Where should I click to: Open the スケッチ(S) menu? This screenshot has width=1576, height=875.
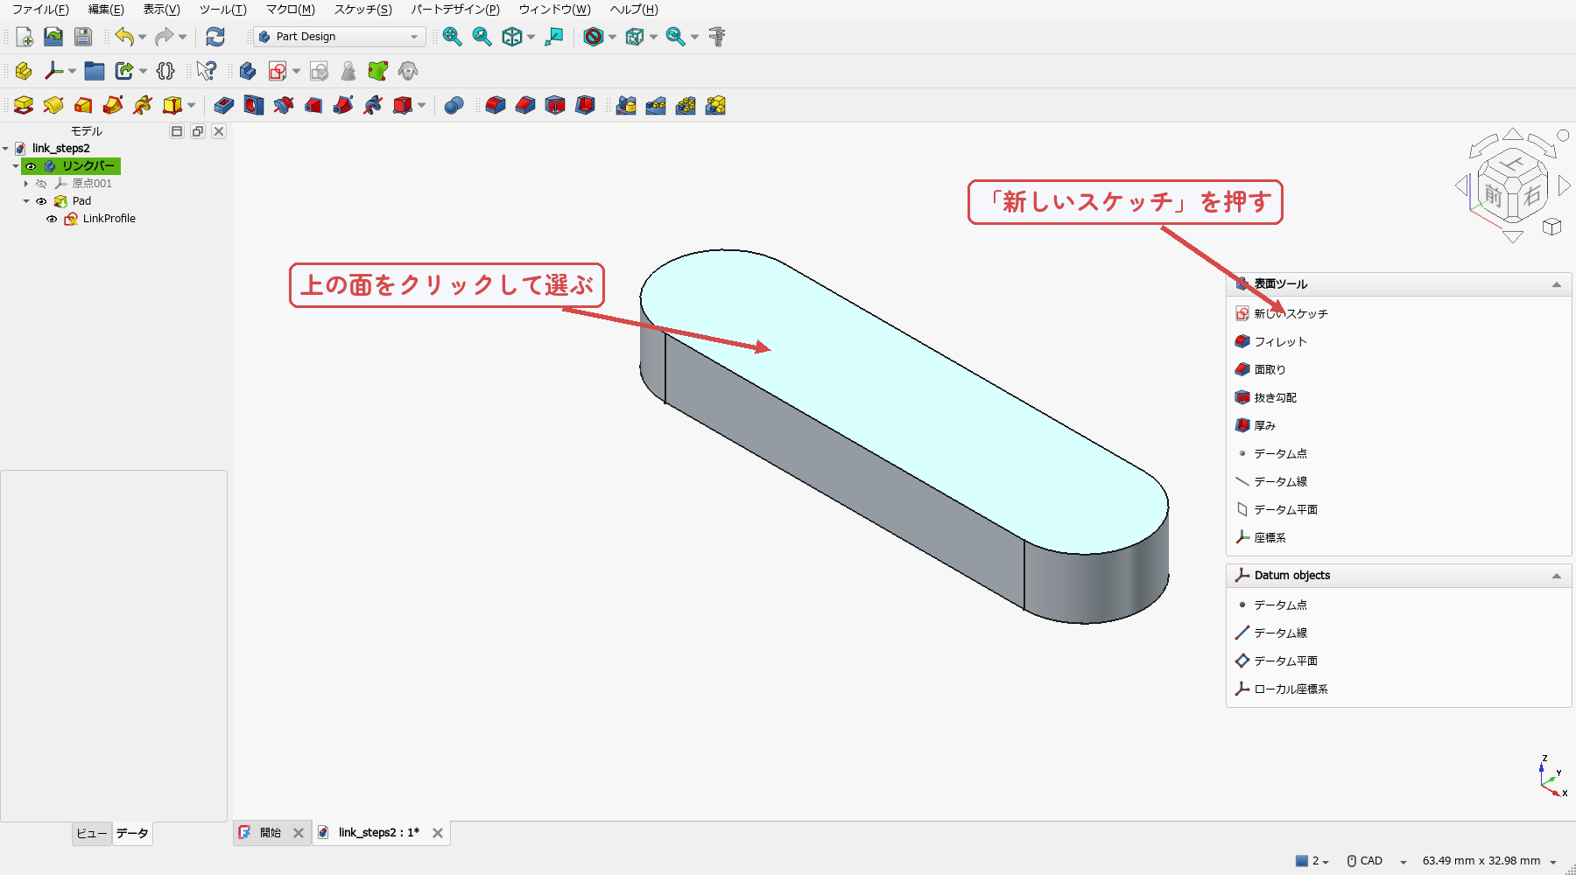pos(362,10)
